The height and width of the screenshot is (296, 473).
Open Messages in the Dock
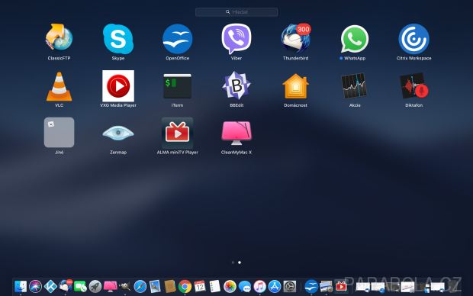[245, 286]
